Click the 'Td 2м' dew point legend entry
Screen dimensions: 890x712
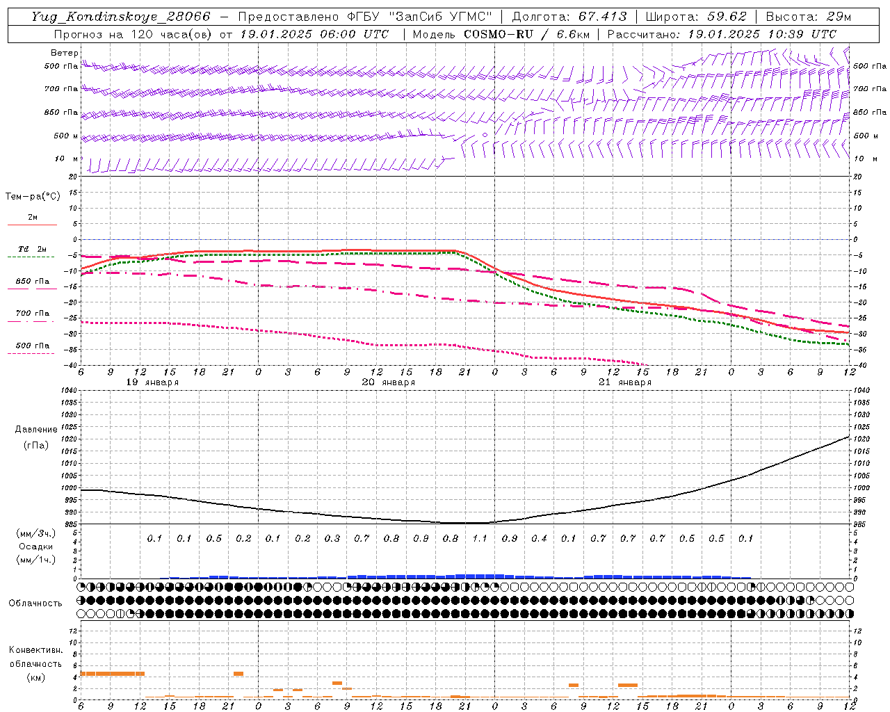(33, 249)
